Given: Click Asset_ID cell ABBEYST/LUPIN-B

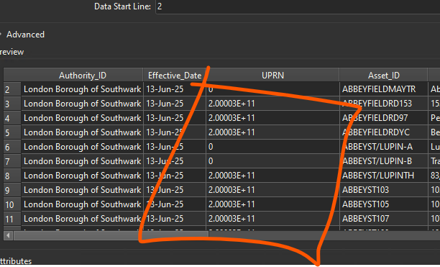Looking at the screenshot, I should (x=384, y=161).
